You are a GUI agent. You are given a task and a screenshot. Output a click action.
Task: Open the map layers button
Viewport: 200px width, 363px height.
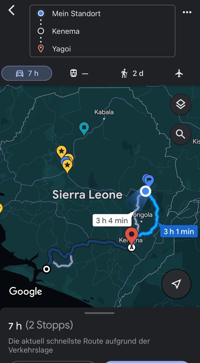tap(181, 104)
